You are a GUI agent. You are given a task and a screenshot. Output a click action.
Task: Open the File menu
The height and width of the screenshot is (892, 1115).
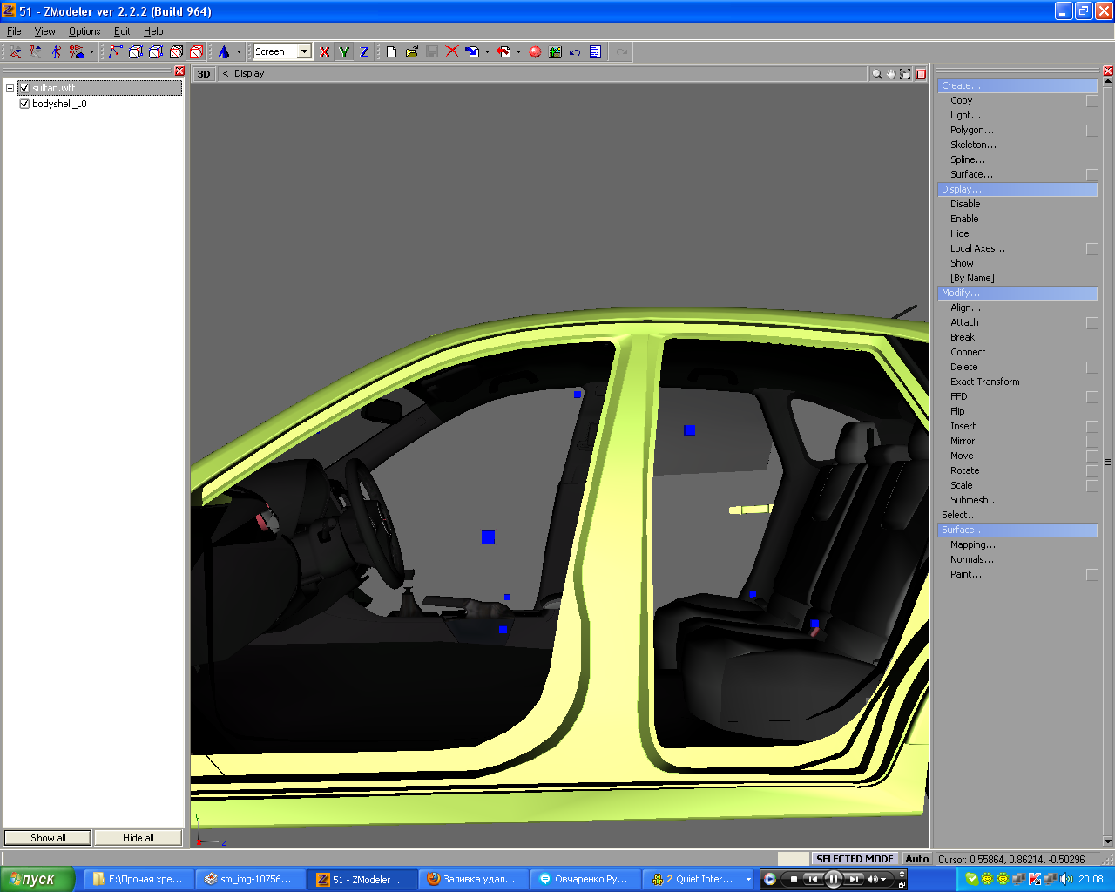point(14,31)
